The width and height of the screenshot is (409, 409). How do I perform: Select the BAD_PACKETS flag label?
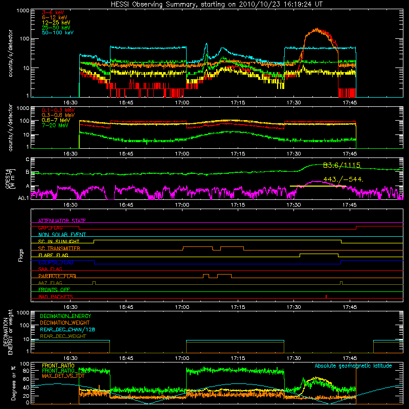[x=56, y=297]
